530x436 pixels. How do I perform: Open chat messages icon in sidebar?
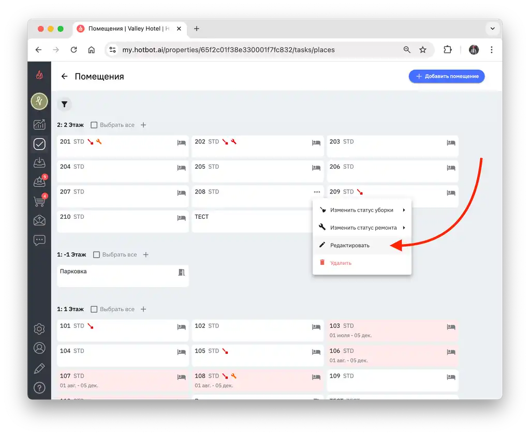pyautogui.click(x=39, y=240)
